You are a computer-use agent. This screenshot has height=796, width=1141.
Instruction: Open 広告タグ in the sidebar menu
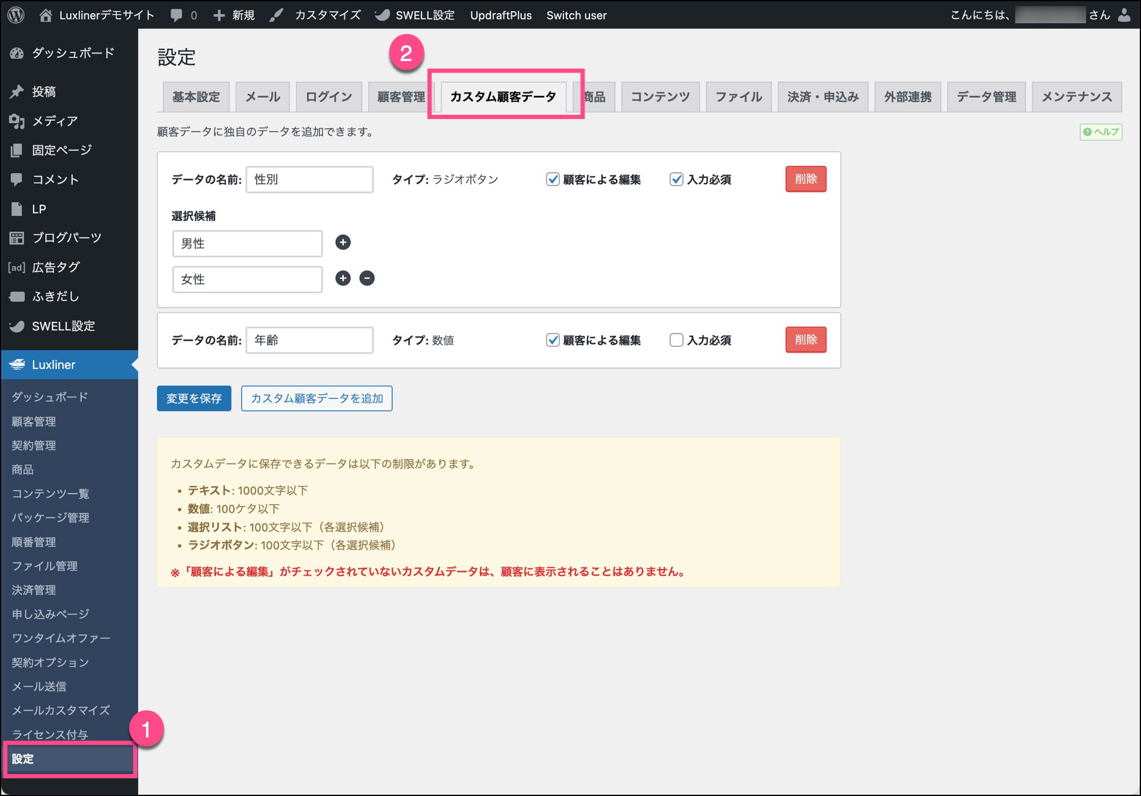pos(56,267)
